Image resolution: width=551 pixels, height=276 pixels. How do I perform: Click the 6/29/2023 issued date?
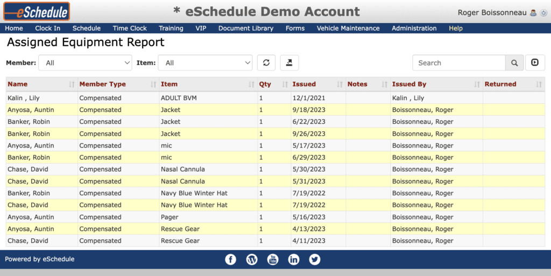tap(309, 158)
